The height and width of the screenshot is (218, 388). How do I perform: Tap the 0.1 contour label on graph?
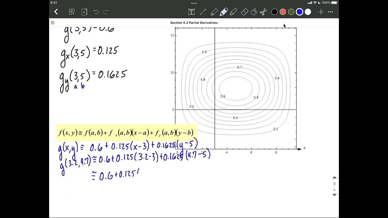click(x=276, y=129)
